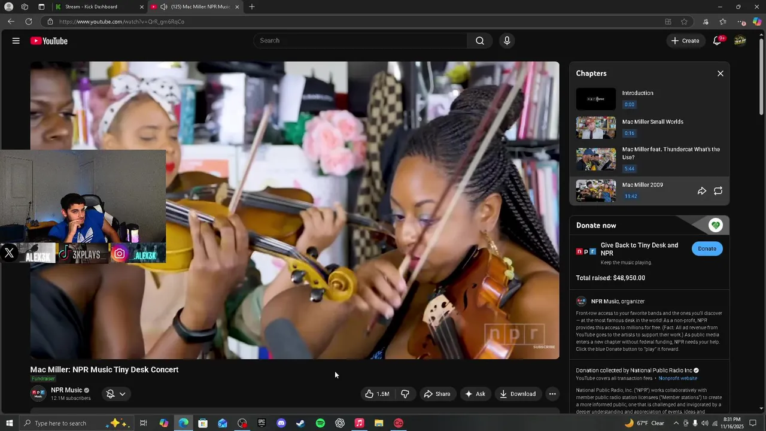Open Task View from the taskbar

[144, 423]
